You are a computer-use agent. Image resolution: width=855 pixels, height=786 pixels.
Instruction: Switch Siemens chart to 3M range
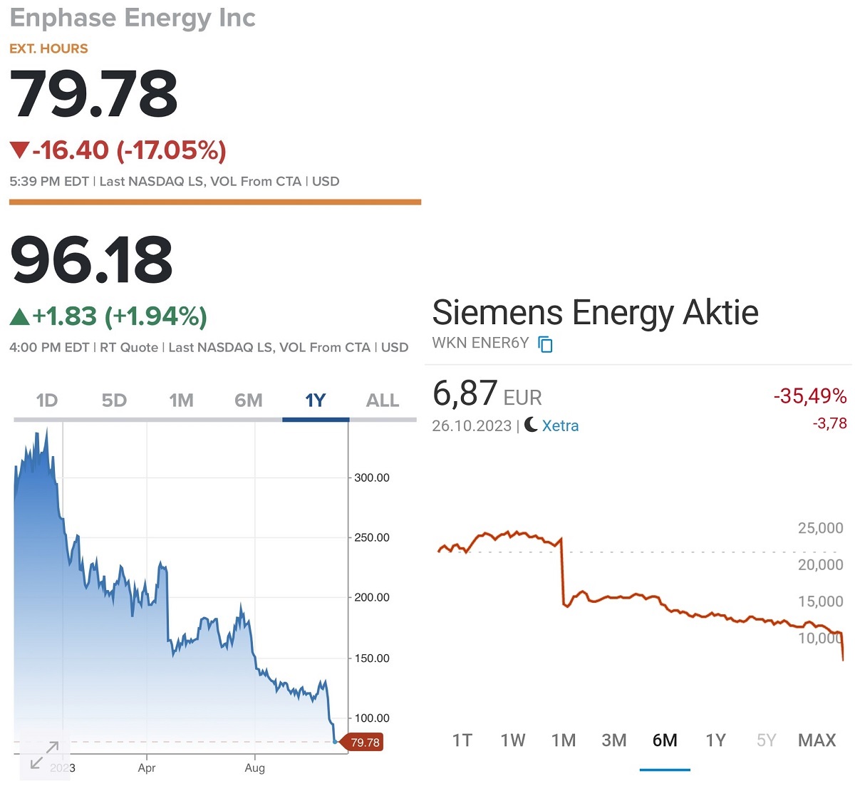point(614,740)
